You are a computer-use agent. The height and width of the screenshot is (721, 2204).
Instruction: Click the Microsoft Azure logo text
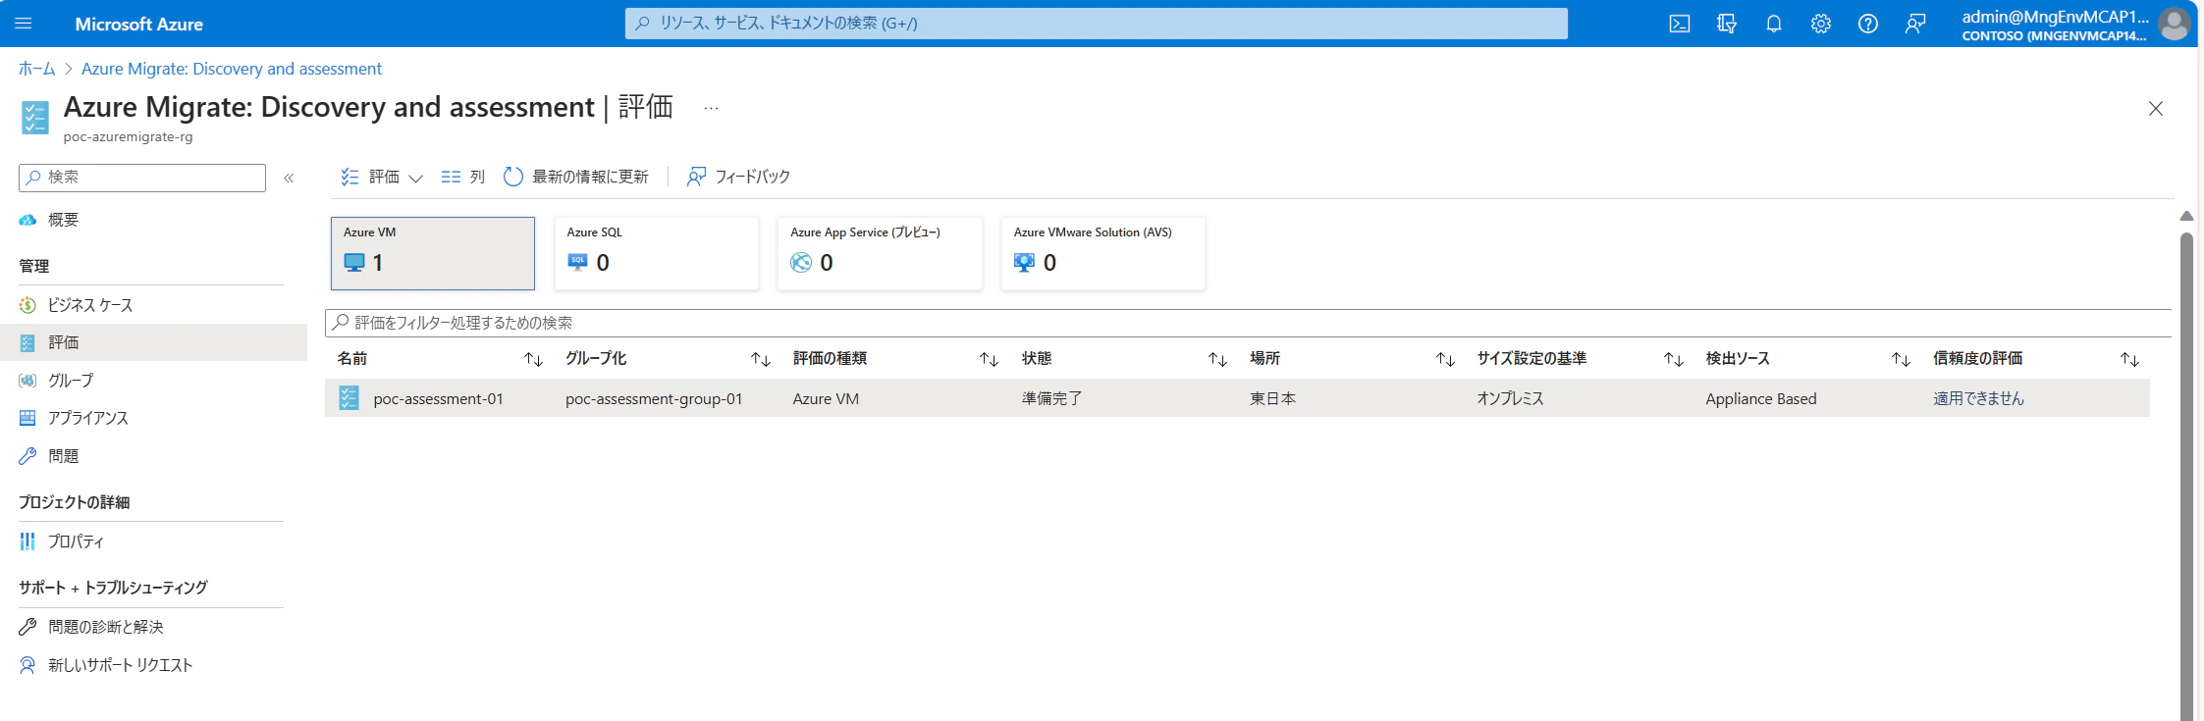tap(139, 24)
